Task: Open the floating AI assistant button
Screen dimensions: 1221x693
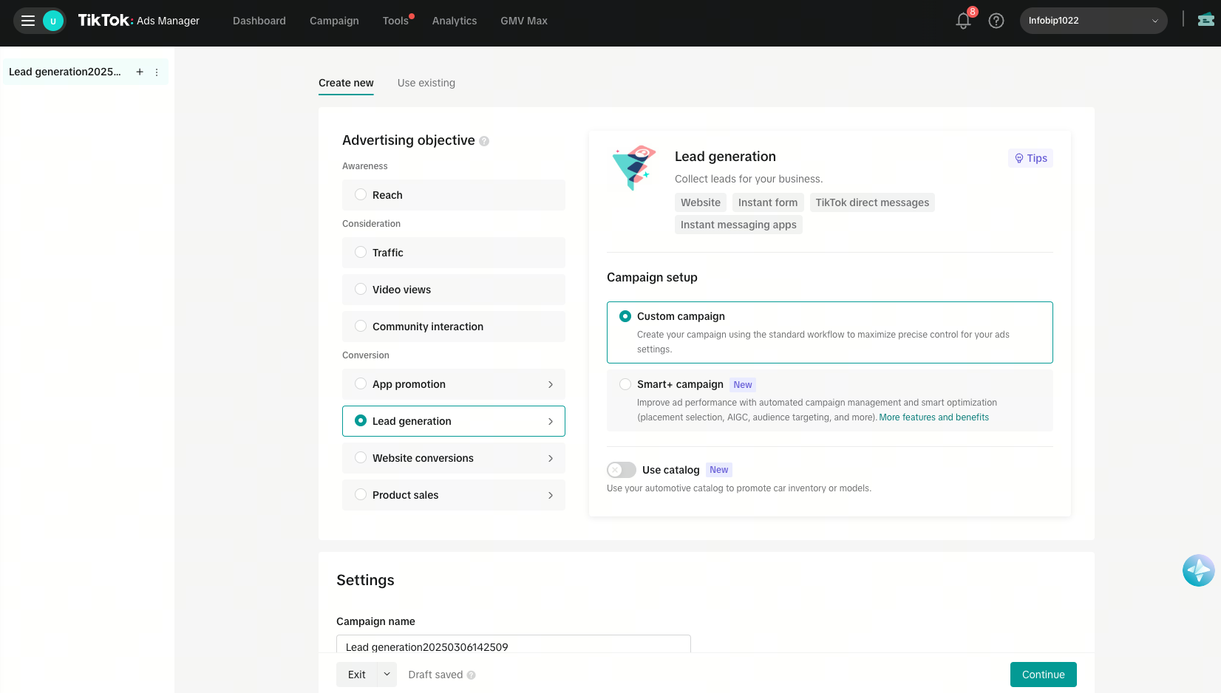Action: tap(1198, 570)
